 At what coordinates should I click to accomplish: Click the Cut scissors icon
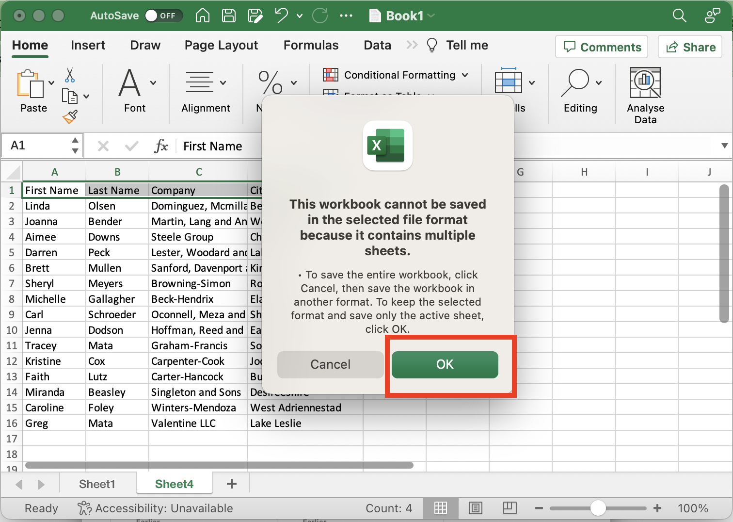pos(69,75)
